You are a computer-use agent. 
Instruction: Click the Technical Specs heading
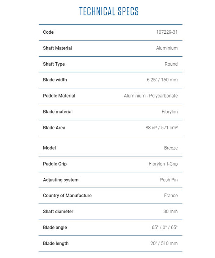coord(109,11)
